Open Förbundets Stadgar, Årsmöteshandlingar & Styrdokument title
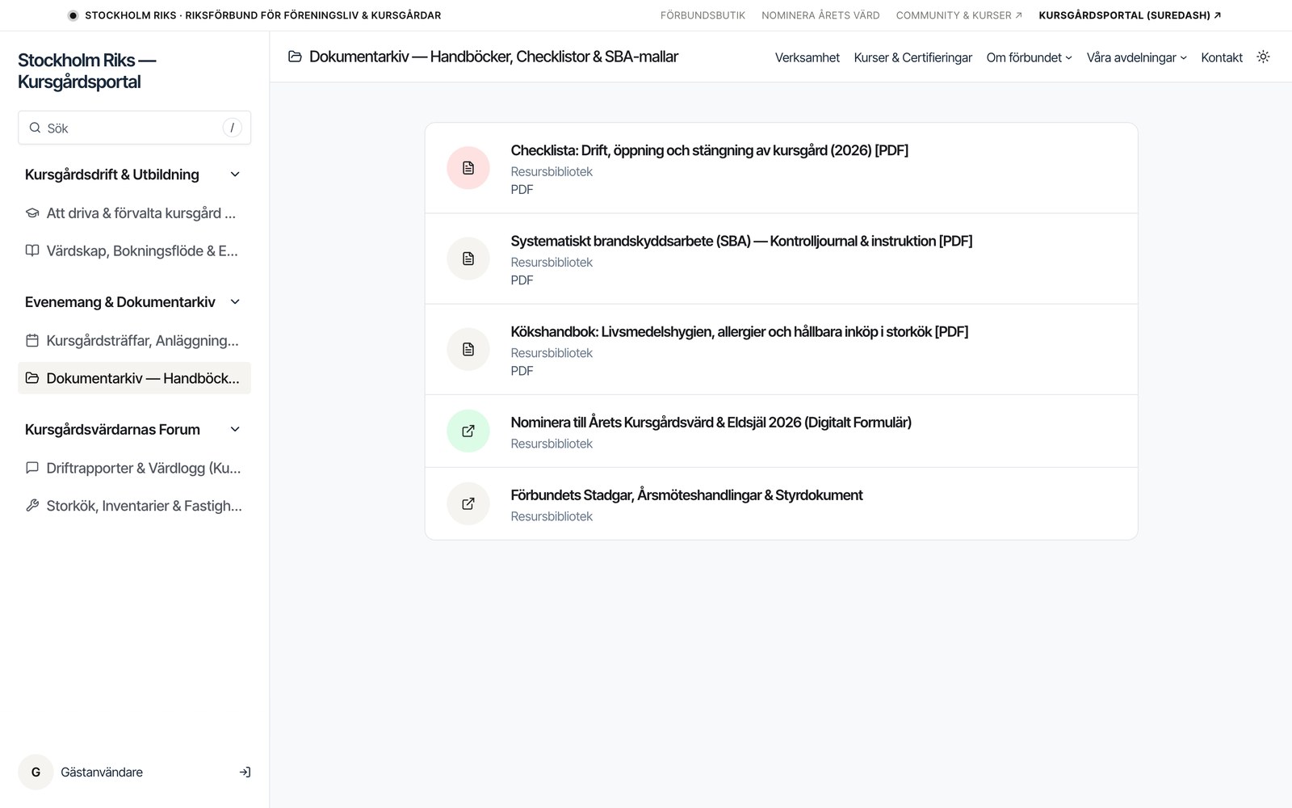 pos(686,494)
